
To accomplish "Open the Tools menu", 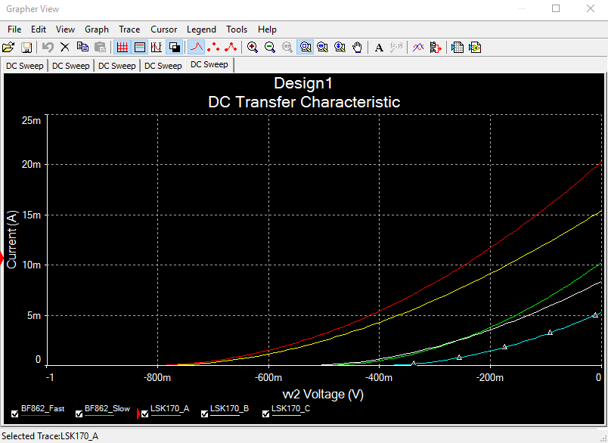I will 237,29.
